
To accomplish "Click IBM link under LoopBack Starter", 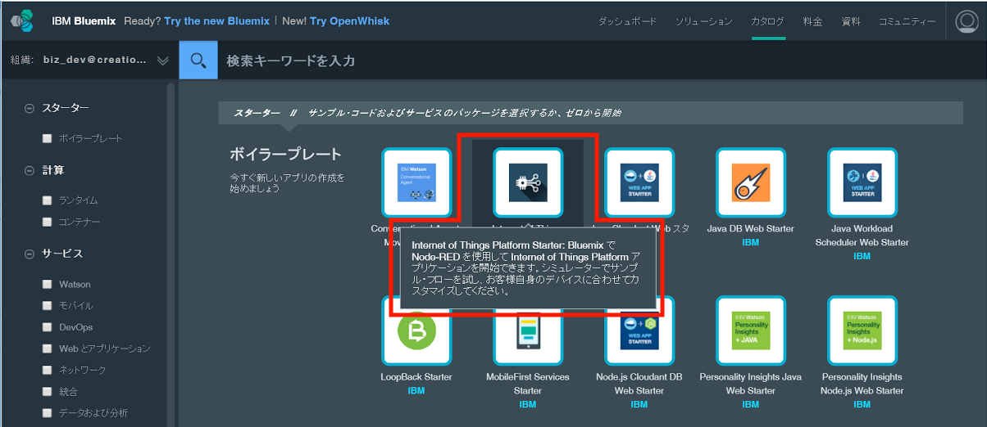I will click(x=416, y=391).
